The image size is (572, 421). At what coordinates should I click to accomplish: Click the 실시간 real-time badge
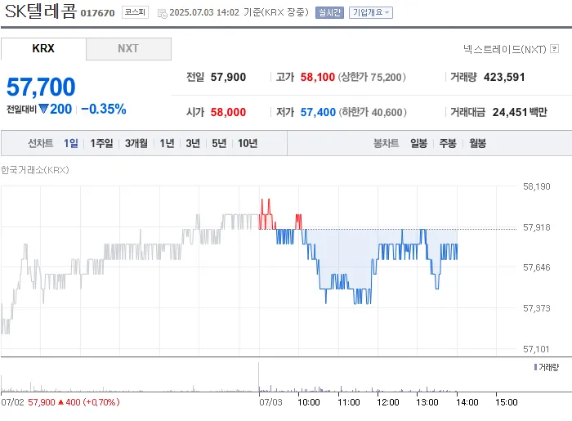pos(329,13)
